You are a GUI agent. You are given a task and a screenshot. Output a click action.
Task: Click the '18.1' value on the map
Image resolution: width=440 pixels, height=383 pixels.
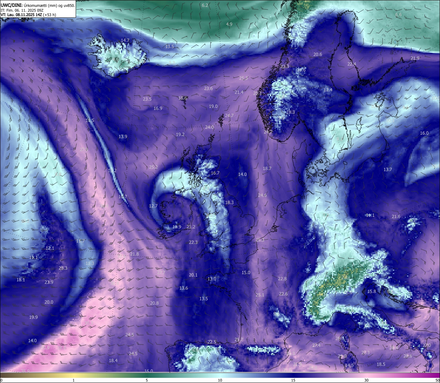point(21,280)
